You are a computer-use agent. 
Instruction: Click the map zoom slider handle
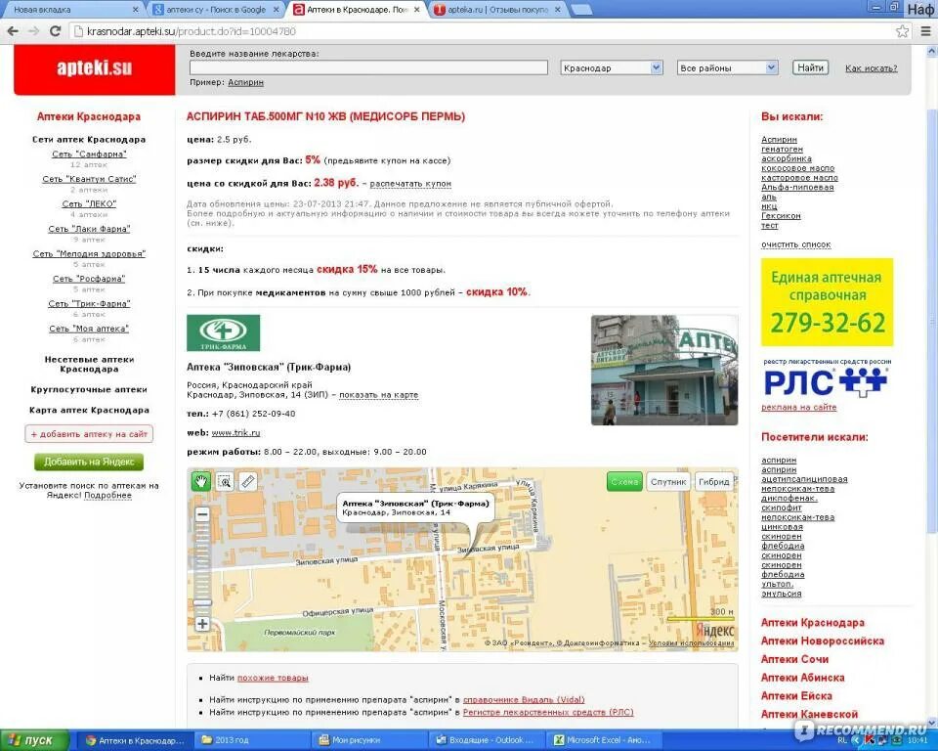click(x=202, y=602)
